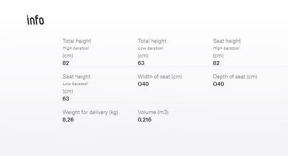The image size is (288, 156).
Task: Click the 82 value under Seat height
Action: point(216,63)
